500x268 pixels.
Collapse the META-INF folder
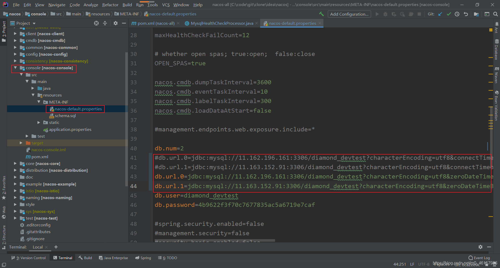39,102
